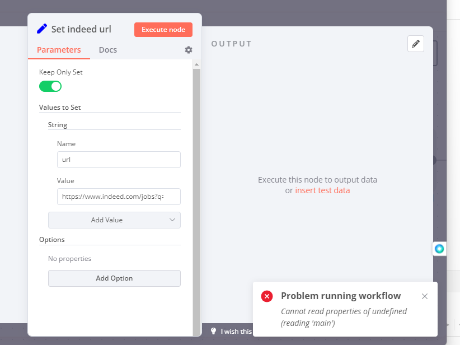Viewport: 460px width, 345px height.
Task: Click the Cannot read properties error message
Action: (x=344, y=317)
